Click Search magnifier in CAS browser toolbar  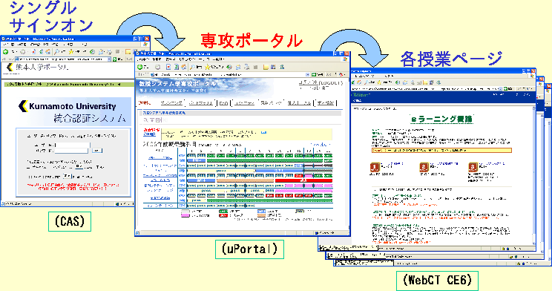[56, 52]
